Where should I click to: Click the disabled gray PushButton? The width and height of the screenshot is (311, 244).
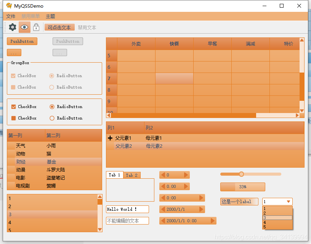tap(68, 41)
